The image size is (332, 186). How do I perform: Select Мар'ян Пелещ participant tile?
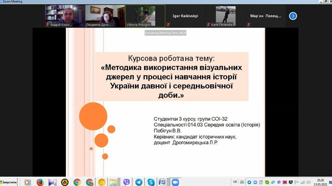266,16
